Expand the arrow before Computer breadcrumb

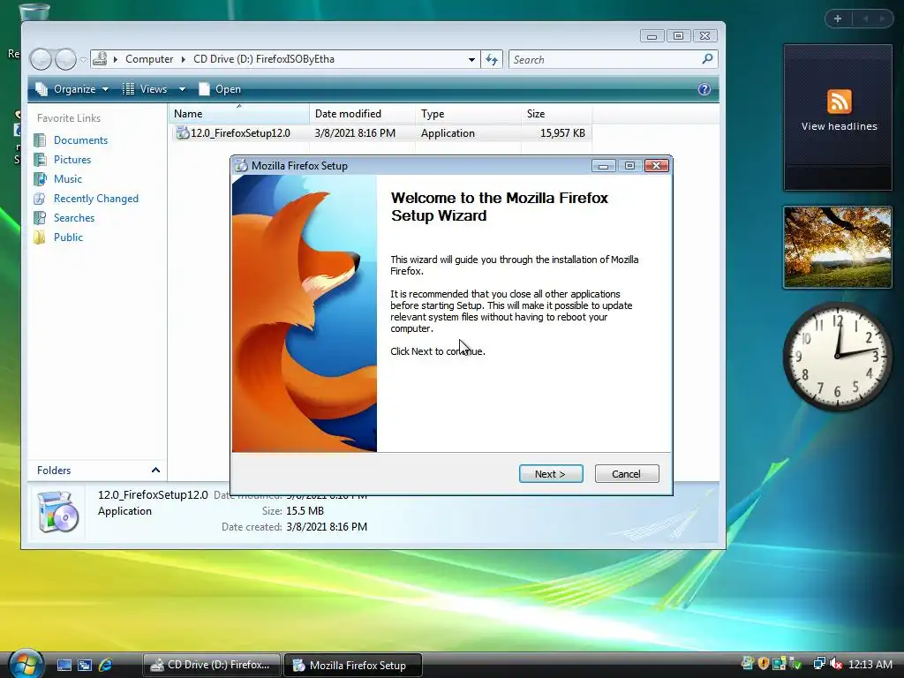[116, 59]
